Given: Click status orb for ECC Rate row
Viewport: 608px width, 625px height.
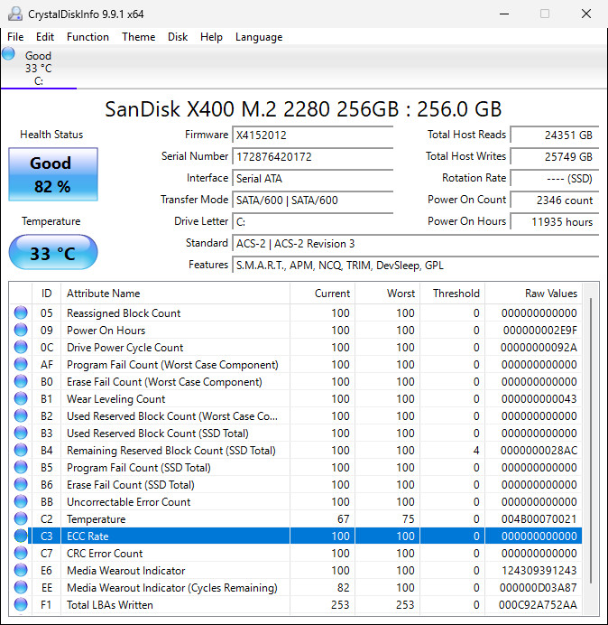Looking at the screenshot, I should point(21,536).
